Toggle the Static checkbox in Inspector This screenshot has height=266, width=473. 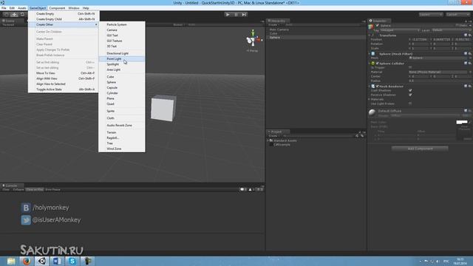click(x=457, y=26)
